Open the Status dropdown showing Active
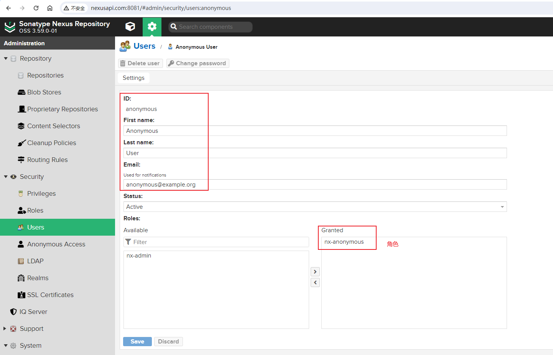The width and height of the screenshot is (553, 355). click(x=315, y=207)
